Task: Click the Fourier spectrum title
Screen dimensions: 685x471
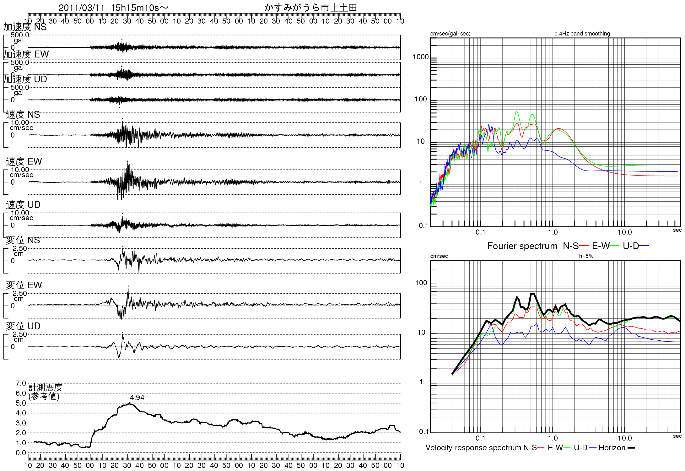Action: [522, 246]
